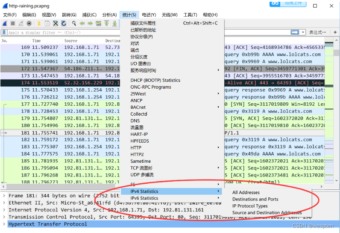The image size is (340, 233).
Task: Close the open 统计(S) menu
Action: (129, 15)
